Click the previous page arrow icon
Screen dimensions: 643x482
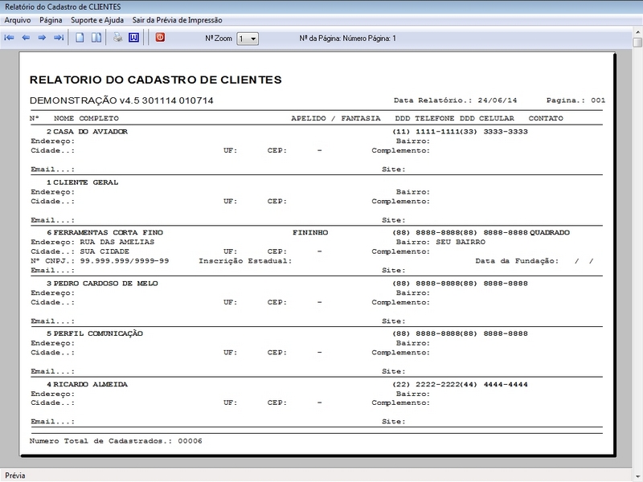26,38
